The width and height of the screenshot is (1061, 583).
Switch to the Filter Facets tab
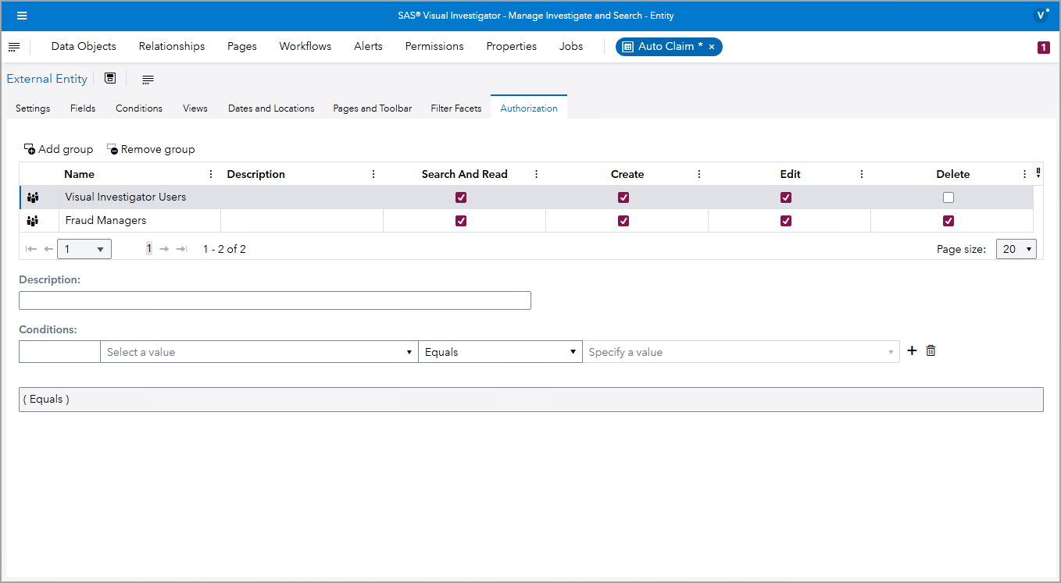pyautogui.click(x=455, y=108)
